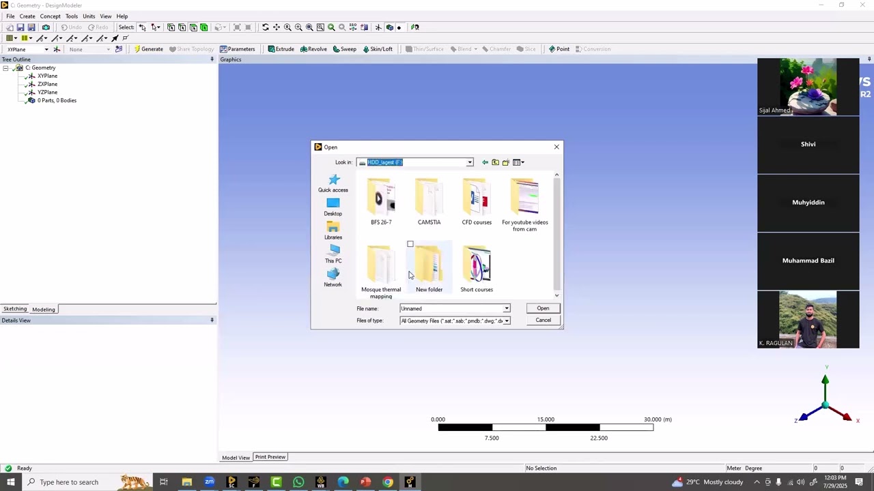Select the Extrude tool
Viewport: 874px width, 491px height.
coord(281,49)
